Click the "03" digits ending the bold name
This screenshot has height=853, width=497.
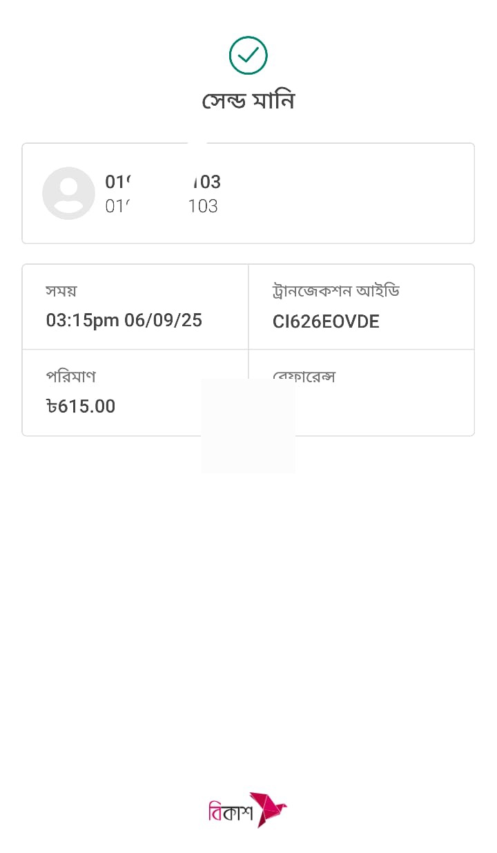point(210,182)
